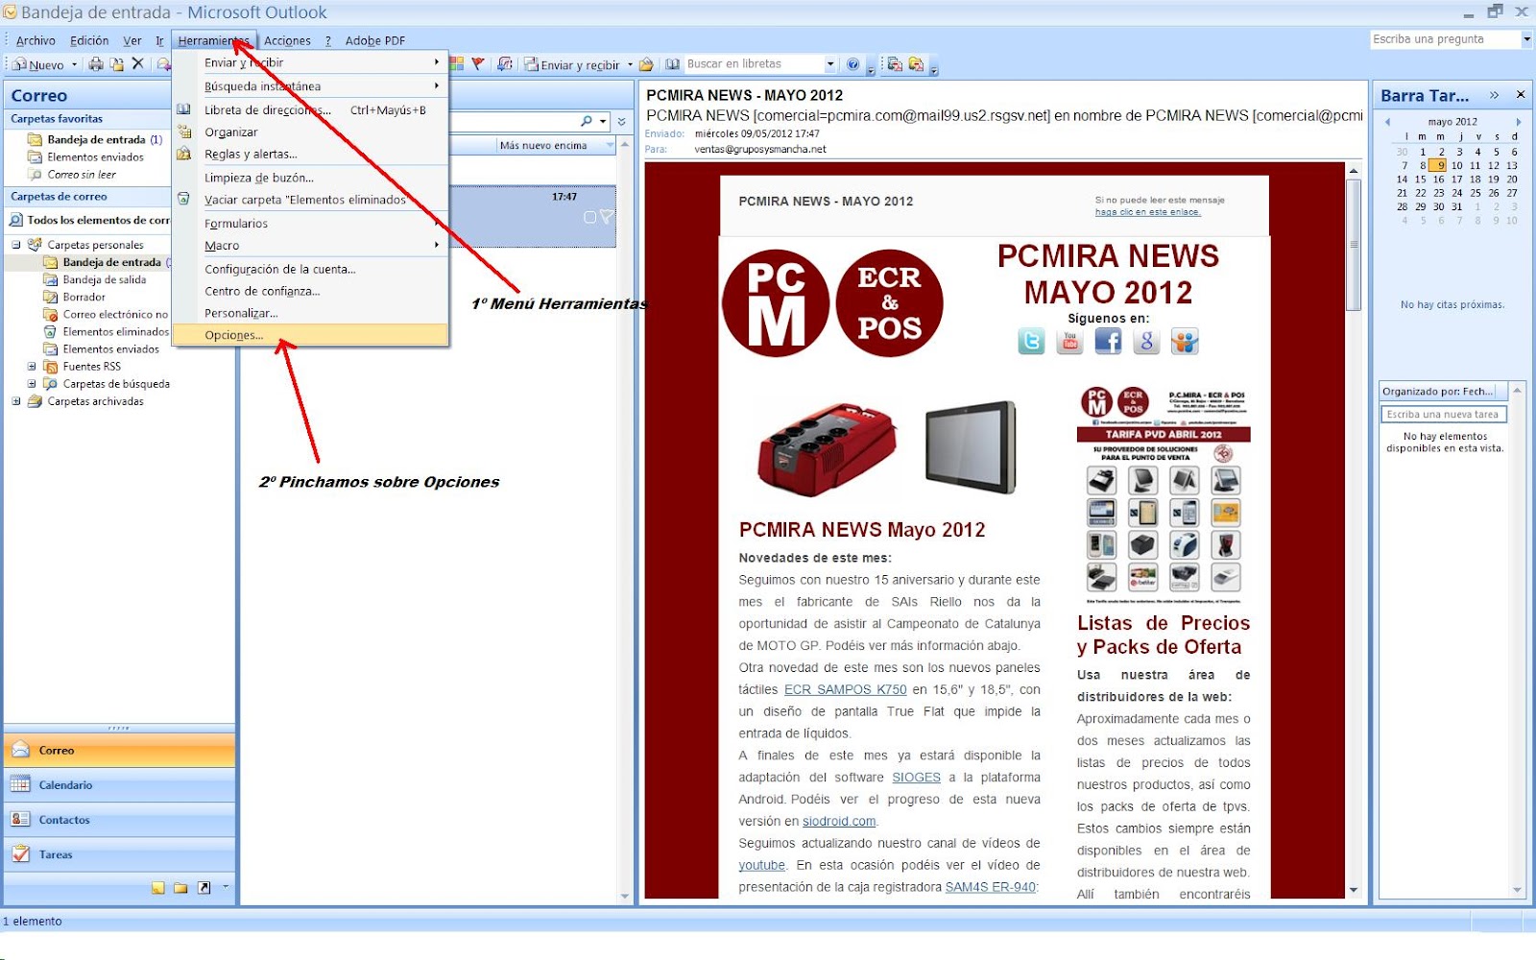Screen dimensions: 1536x960
Task: Click the Delete (X) toolbar icon
Action: pyautogui.click(x=137, y=64)
